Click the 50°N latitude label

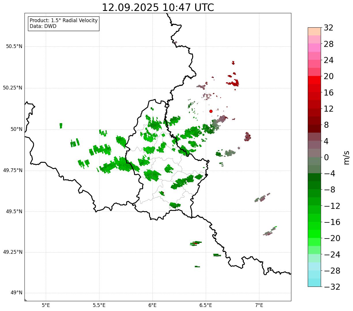point(16,129)
